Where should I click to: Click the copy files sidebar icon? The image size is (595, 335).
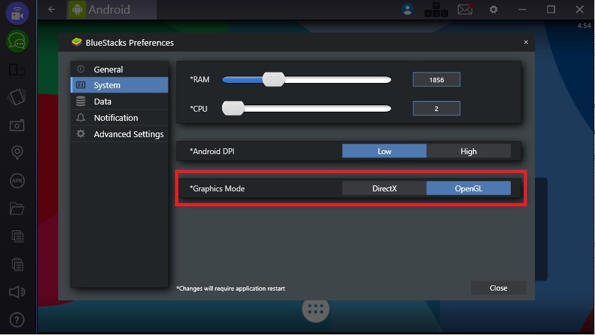point(17,236)
